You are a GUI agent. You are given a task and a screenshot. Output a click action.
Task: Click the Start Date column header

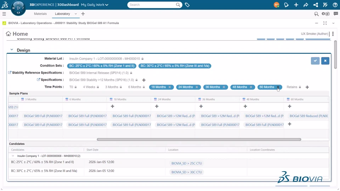tap(124, 150)
